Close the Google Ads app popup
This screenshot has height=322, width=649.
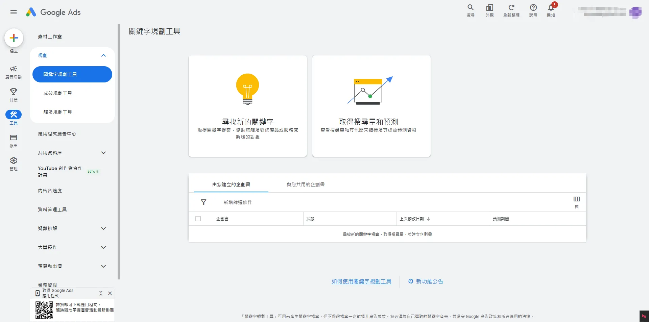pos(110,293)
